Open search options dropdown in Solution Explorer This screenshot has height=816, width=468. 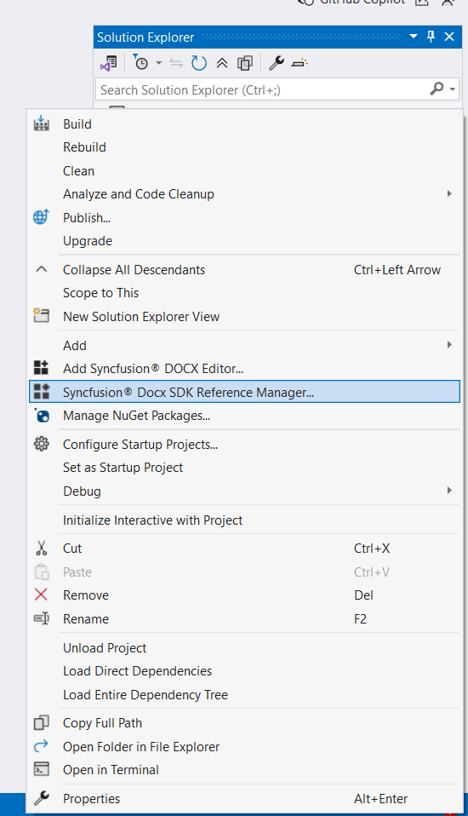(x=453, y=89)
